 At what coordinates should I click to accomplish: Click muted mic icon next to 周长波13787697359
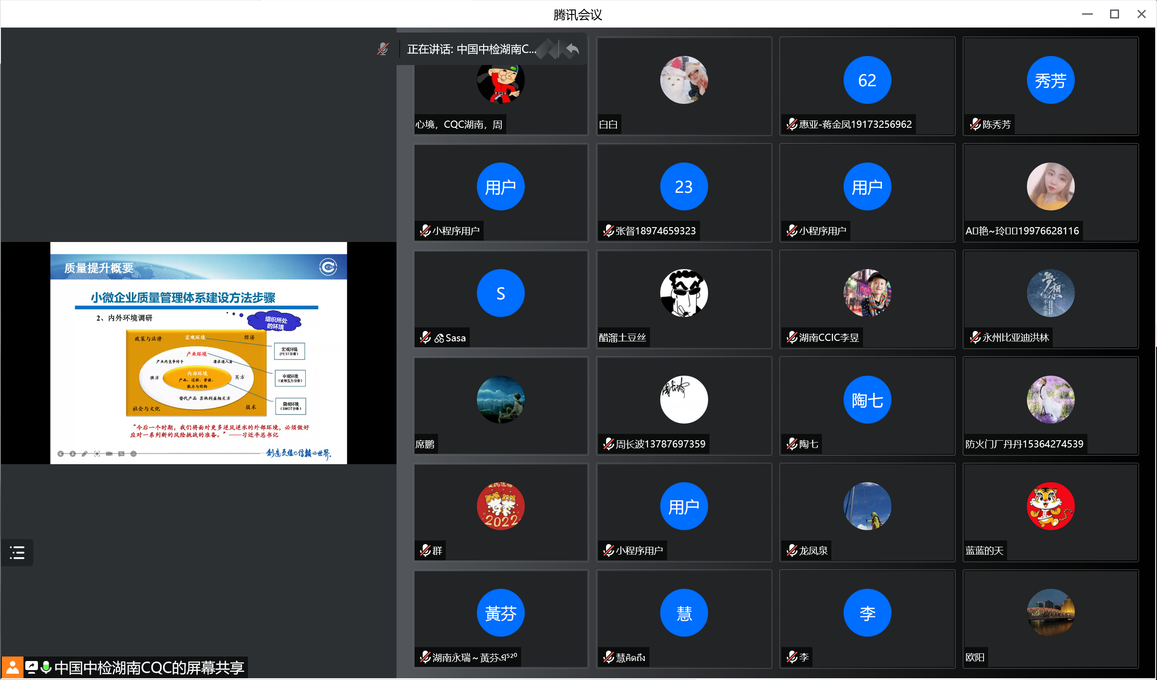point(609,444)
